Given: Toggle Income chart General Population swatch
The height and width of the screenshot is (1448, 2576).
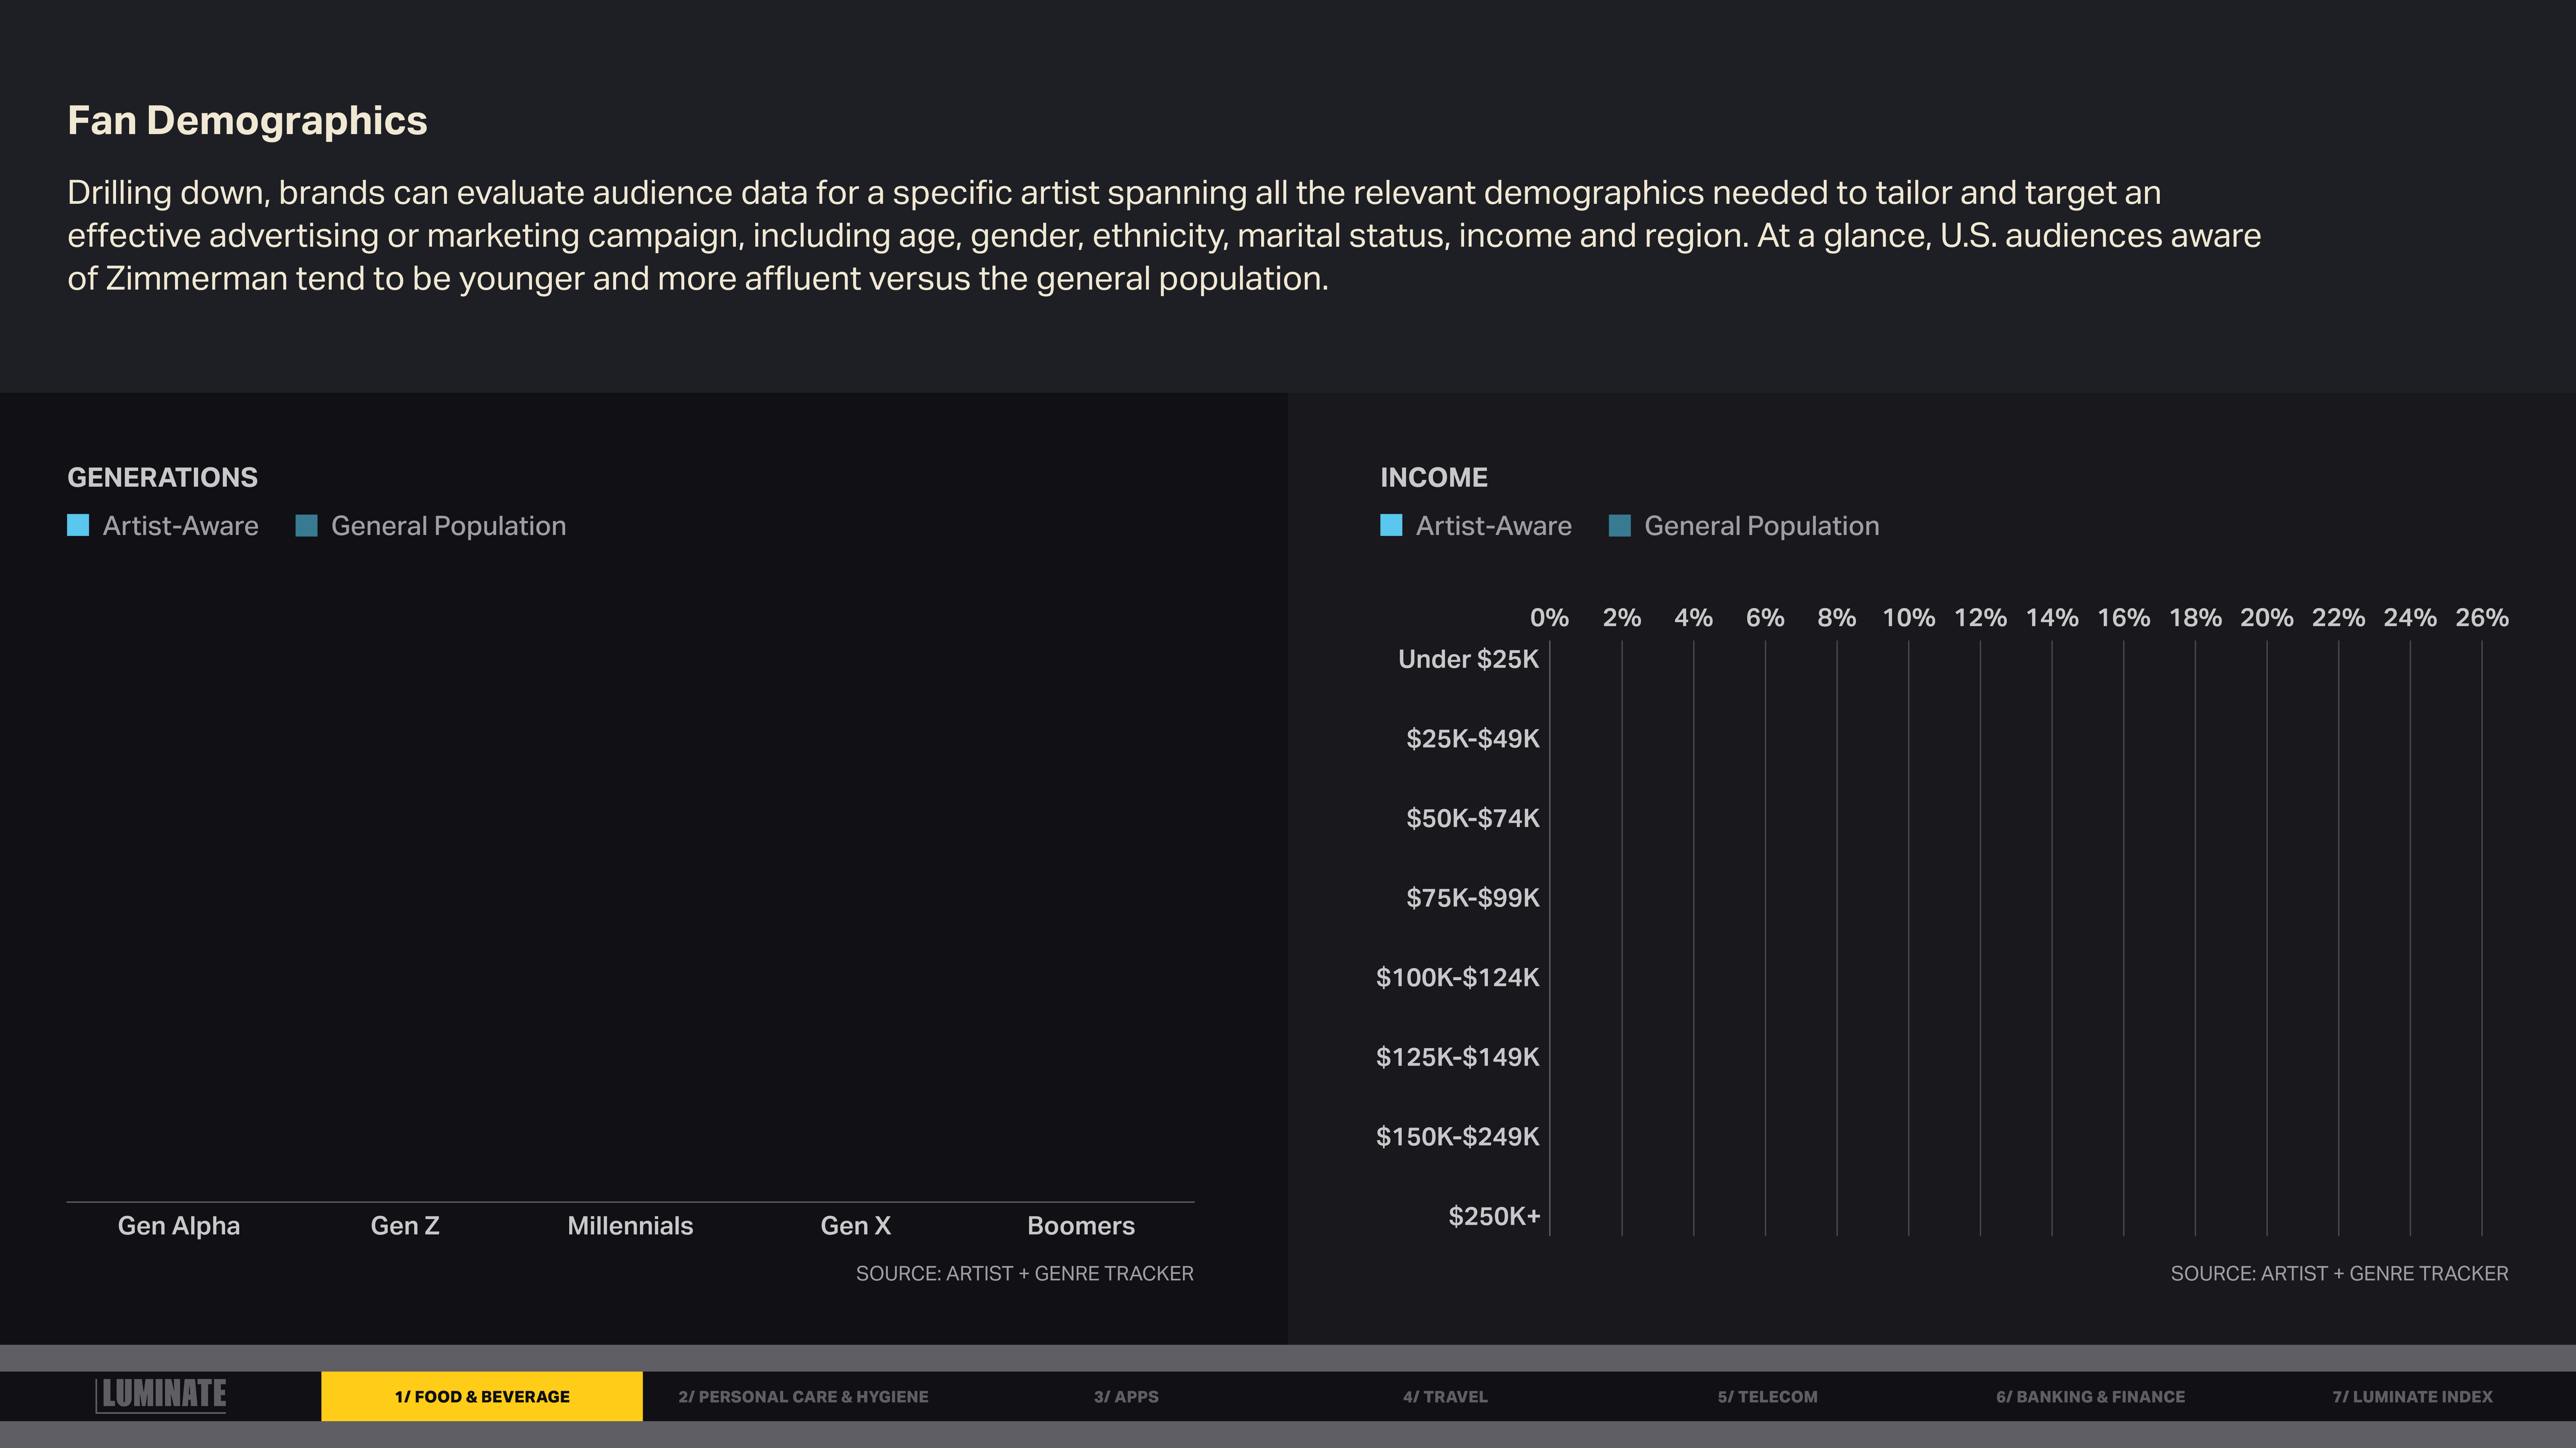Looking at the screenshot, I should tap(1620, 526).
